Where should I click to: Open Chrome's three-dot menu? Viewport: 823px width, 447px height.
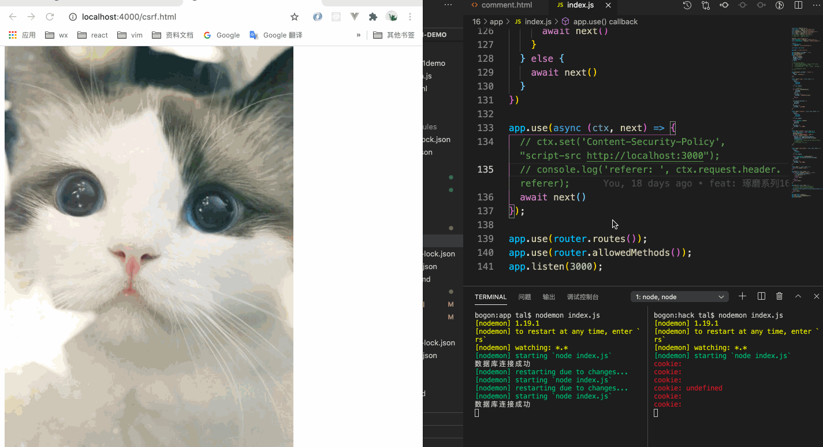(x=410, y=17)
